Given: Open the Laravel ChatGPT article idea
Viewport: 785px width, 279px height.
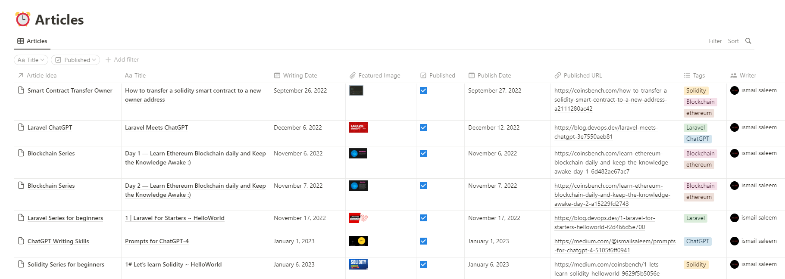Looking at the screenshot, I should click(50, 127).
